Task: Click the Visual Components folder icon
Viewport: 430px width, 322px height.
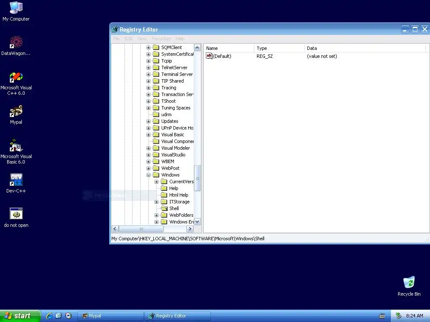Action: [x=156, y=141]
